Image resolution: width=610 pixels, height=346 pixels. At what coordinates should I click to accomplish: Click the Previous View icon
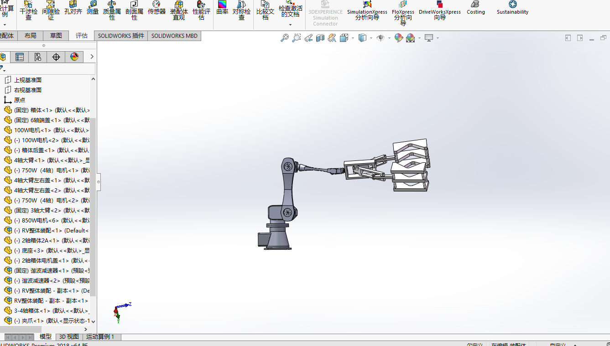308,38
